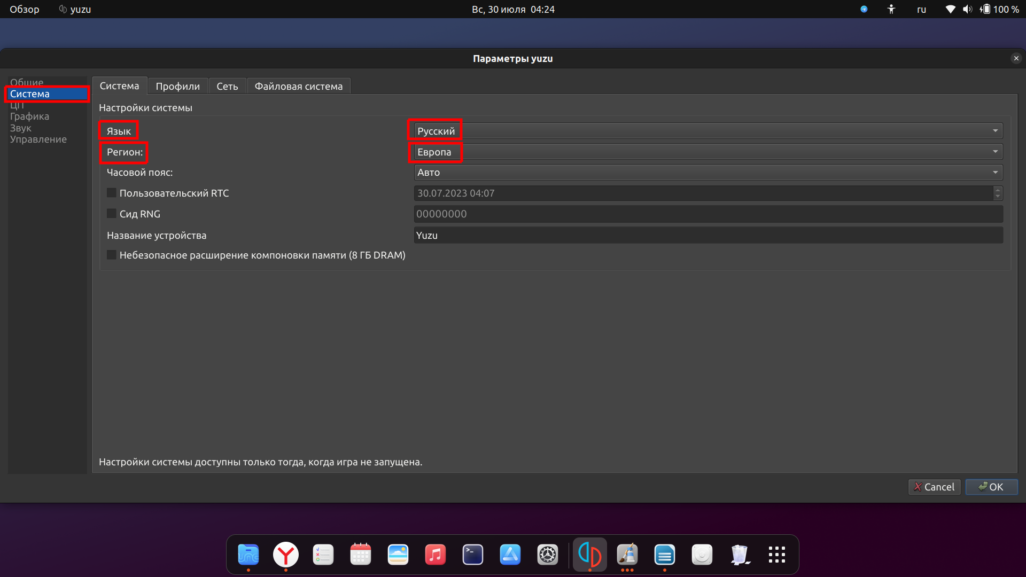Launch the Terminal from the dock
Screen dimensions: 1026x577
(x=473, y=555)
